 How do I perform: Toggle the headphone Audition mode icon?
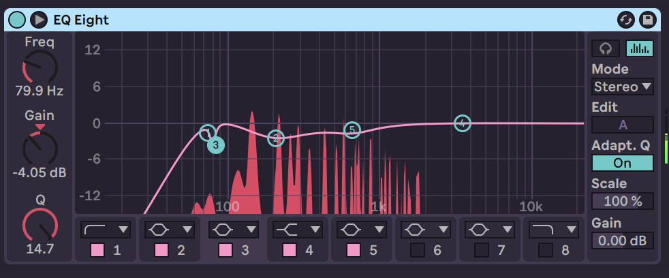coord(605,48)
